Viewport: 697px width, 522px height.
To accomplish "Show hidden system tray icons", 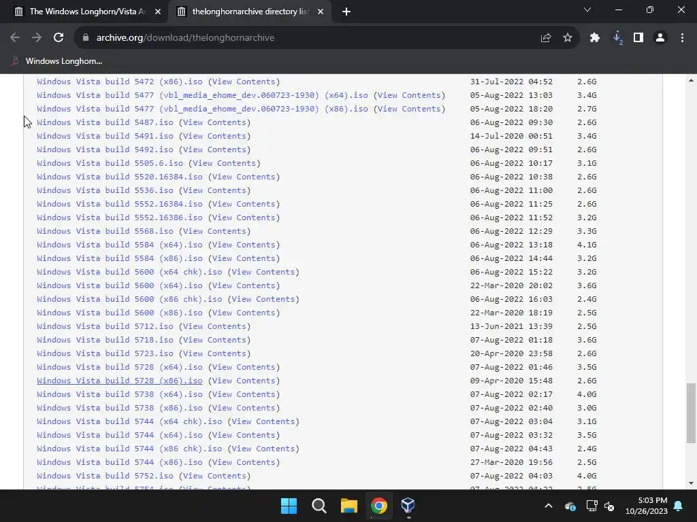I will pyautogui.click(x=549, y=506).
